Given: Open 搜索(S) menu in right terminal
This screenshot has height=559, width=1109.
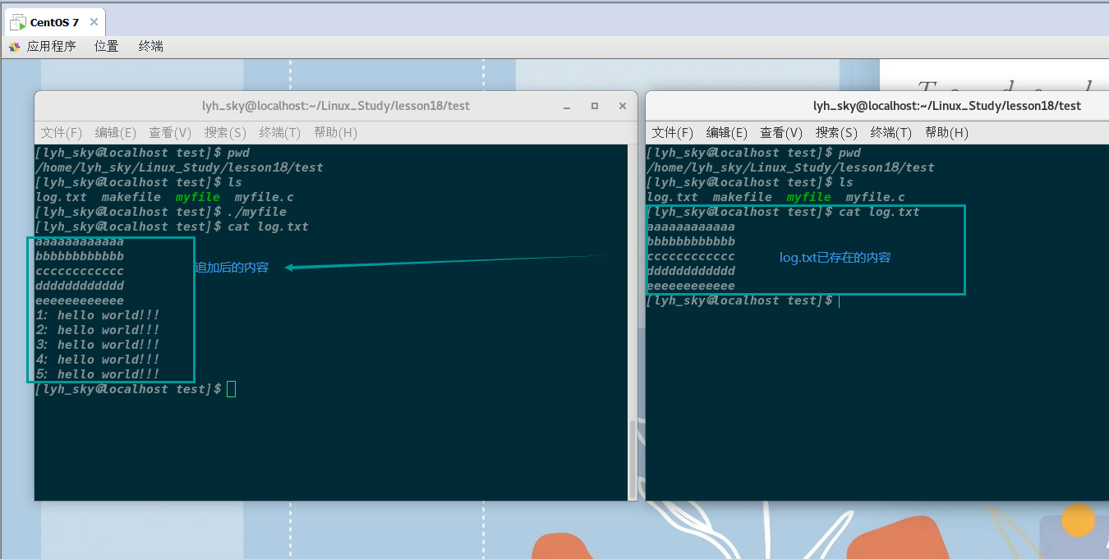Looking at the screenshot, I should [836, 132].
